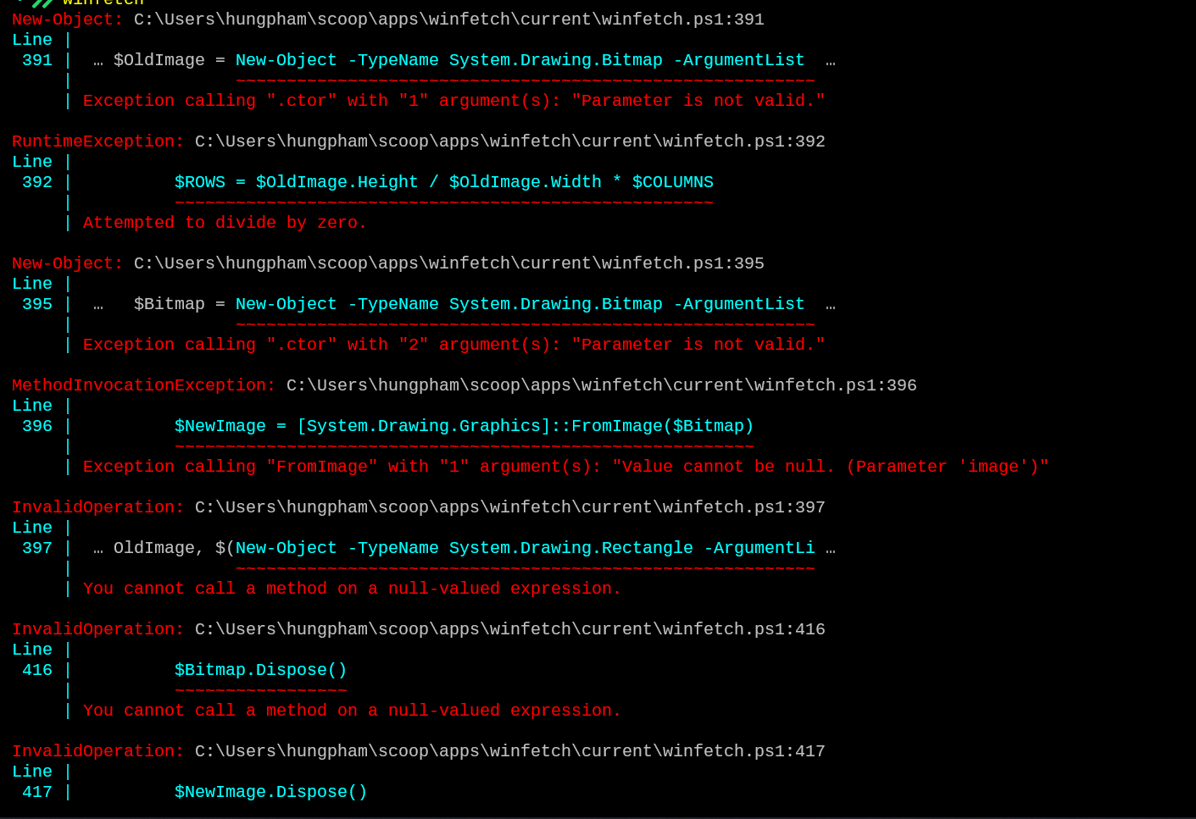Open the winfetch.ps1:397 file path link
The height and width of the screenshot is (819, 1196).
(509, 507)
